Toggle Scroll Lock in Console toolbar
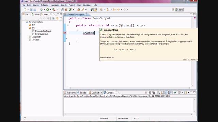The width and height of the screenshot is (218, 122). [x=162, y=93]
